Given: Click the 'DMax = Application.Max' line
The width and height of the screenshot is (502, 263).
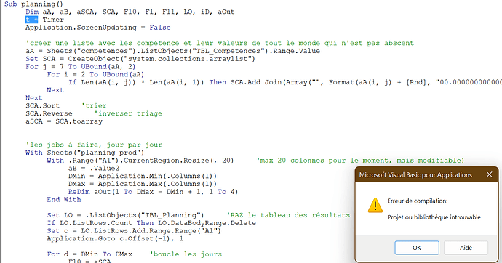Looking at the screenshot, I should point(143,184).
